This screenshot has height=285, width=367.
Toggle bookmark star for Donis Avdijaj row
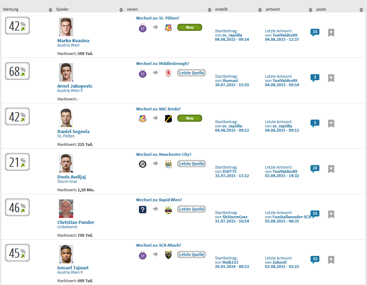point(331,169)
